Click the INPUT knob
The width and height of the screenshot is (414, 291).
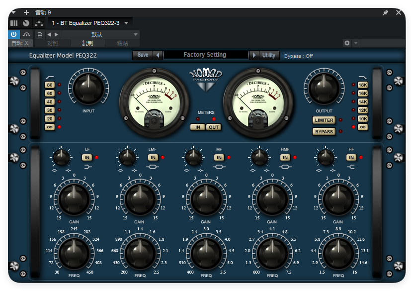88,89
